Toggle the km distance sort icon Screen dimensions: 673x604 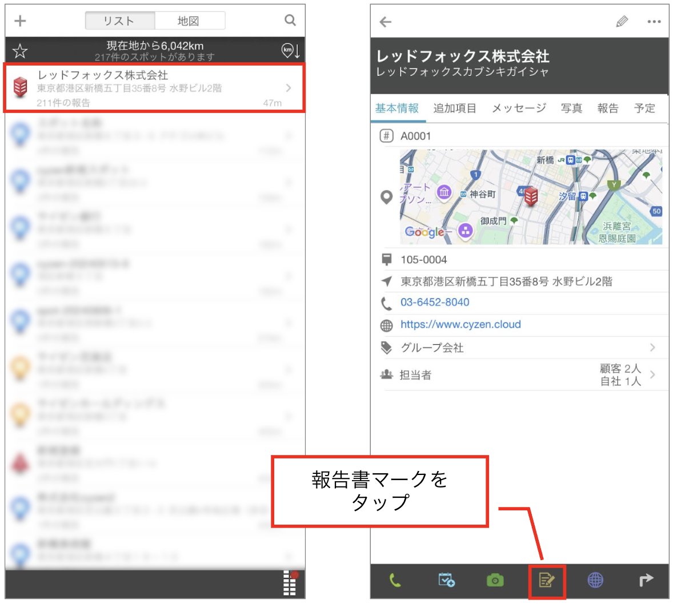[291, 51]
